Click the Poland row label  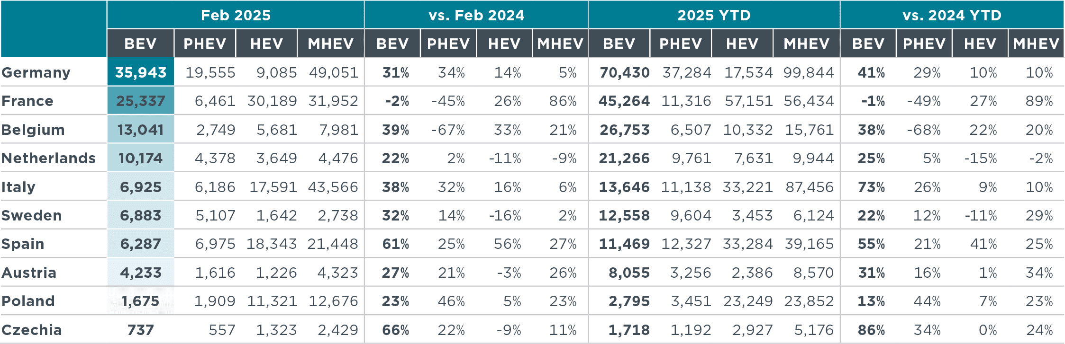(28, 301)
